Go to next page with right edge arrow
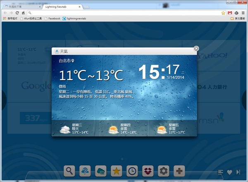248x182 pixels. pos(244,100)
